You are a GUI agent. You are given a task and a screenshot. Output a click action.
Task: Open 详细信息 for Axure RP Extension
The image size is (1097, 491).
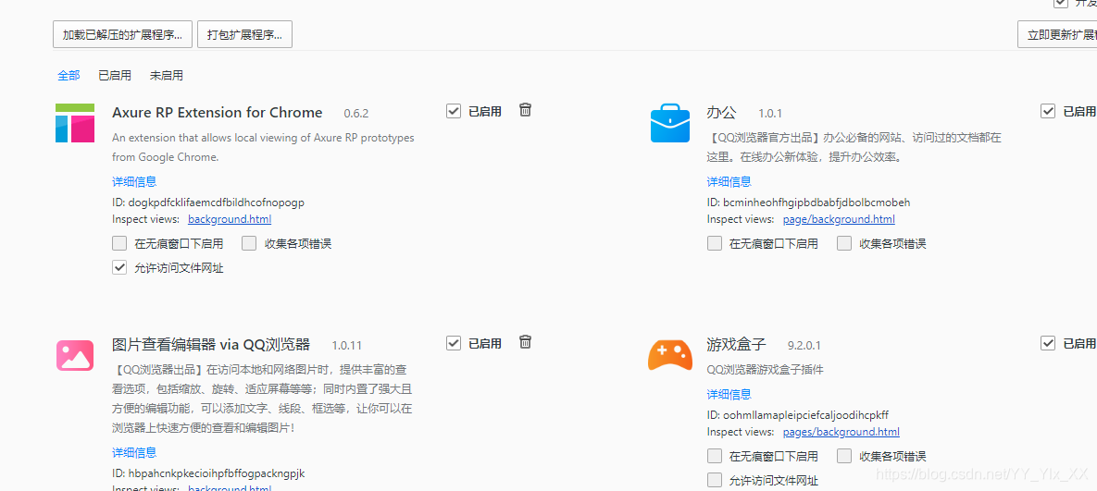tap(134, 181)
